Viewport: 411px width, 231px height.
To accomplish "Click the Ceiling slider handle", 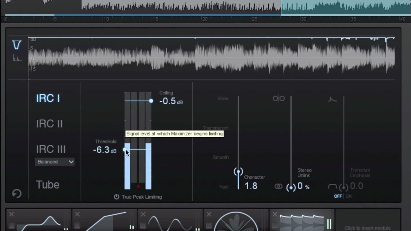I will pos(151,101).
